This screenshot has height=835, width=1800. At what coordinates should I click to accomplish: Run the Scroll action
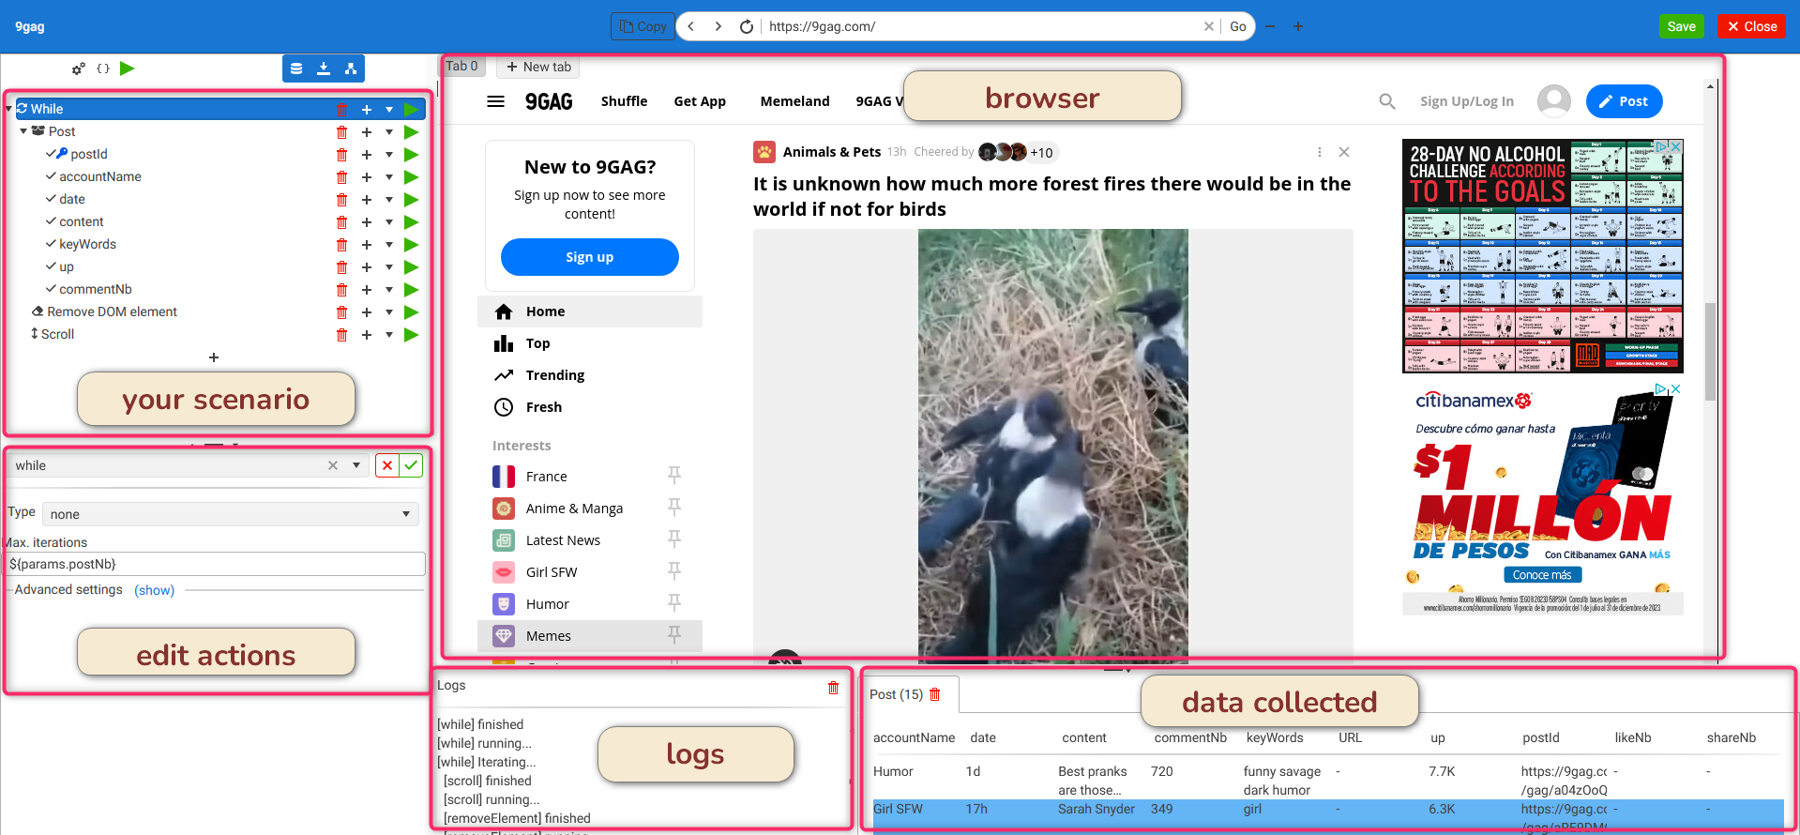[411, 335]
